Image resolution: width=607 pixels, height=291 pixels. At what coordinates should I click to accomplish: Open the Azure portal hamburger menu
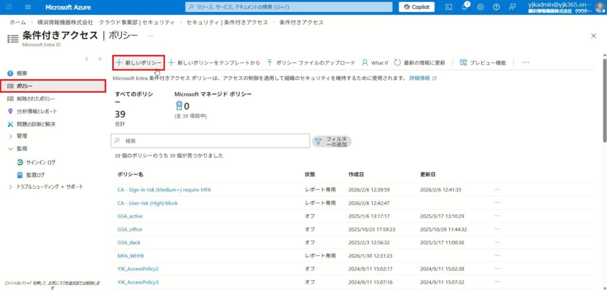pyautogui.click(x=28, y=7)
